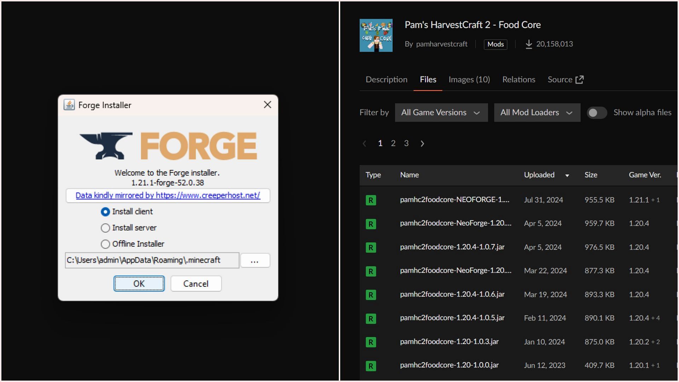Image resolution: width=679 pixels, height=382 pixels.
Task: Click the 955.5 KB size cell
Action: tap(599, 200)
